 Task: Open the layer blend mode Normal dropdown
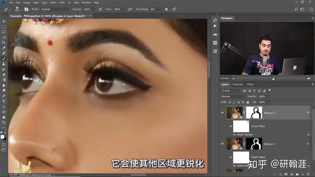pos(233,96)
